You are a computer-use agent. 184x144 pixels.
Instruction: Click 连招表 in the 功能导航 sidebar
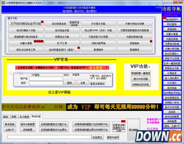tap(172, 112)
